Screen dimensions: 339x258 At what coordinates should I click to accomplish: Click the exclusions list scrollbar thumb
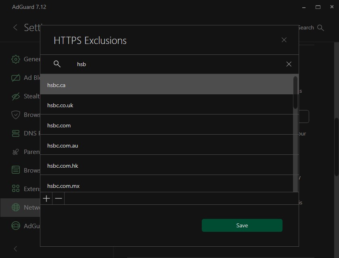tap(295, 92)
